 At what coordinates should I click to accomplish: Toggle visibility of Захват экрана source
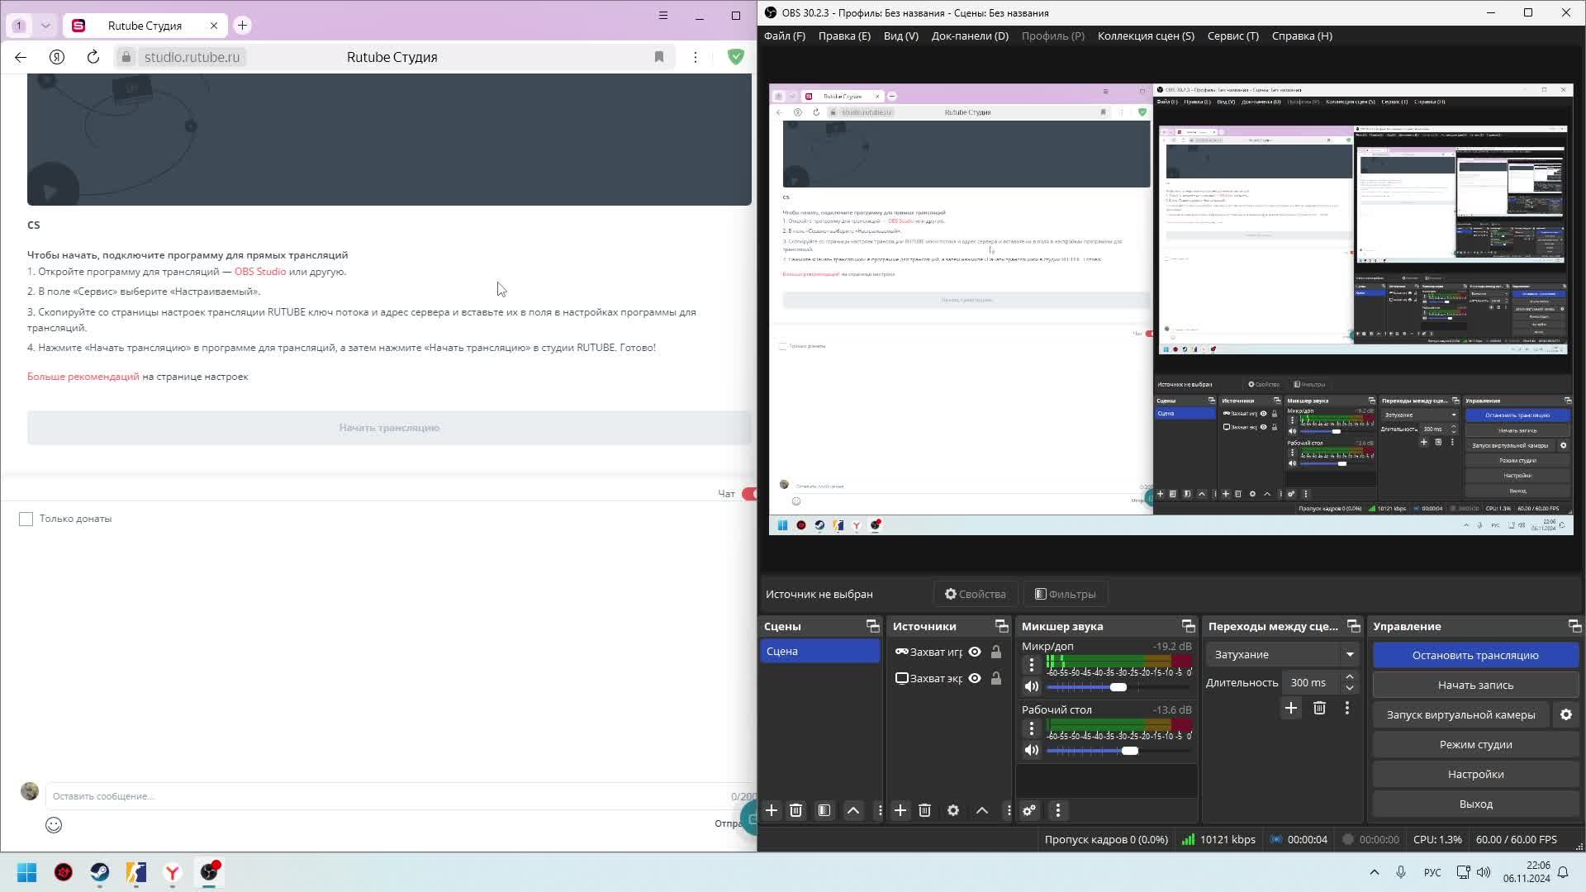pyautogui.click(x=975, y=678)
